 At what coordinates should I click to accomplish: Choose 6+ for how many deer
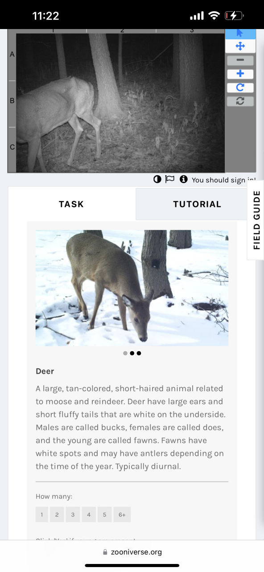coord(122,515)
